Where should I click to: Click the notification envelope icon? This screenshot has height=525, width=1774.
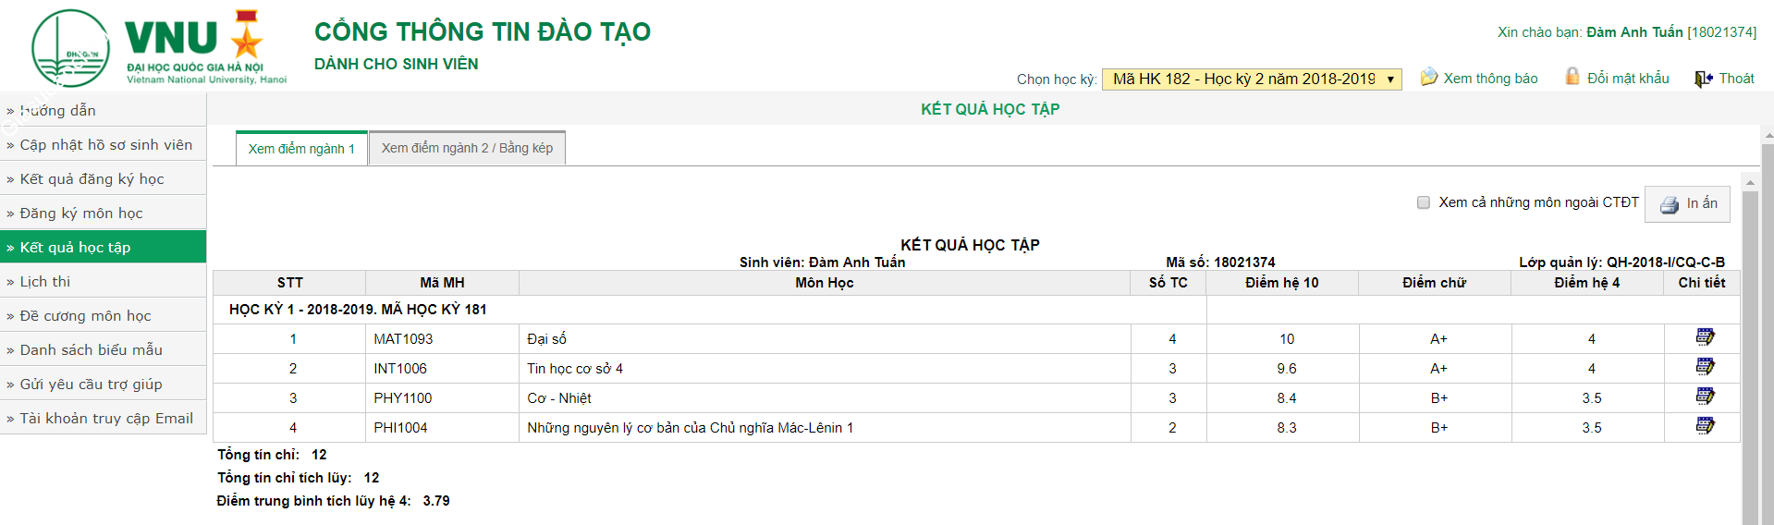coord(1429,77)
